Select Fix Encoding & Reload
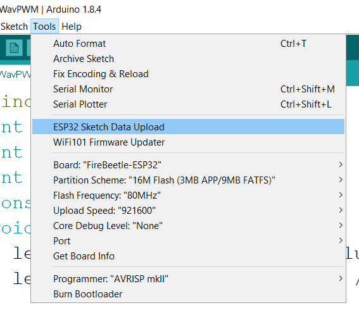This screenshot has width=359, height=310. point(188,74)
